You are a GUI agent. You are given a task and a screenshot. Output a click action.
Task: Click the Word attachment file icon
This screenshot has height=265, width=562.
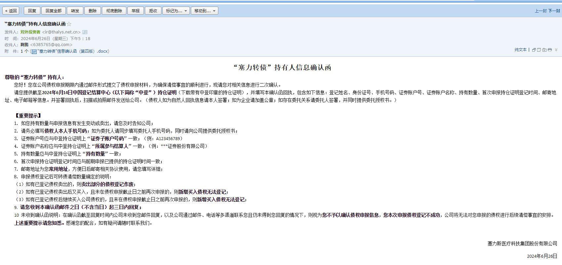[x=34, y=51]
